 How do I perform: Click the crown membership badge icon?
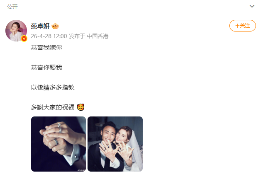55,26
